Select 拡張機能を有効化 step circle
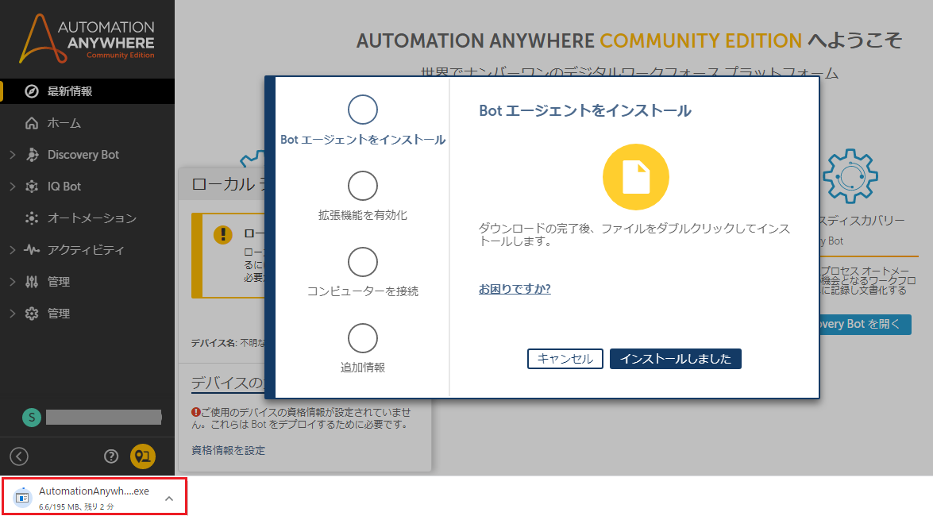This screenshot has width=933, height=516. click(362, 186)
